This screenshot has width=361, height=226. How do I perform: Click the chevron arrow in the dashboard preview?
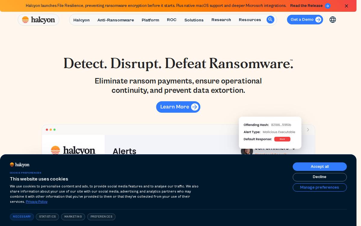pos(308,130)
